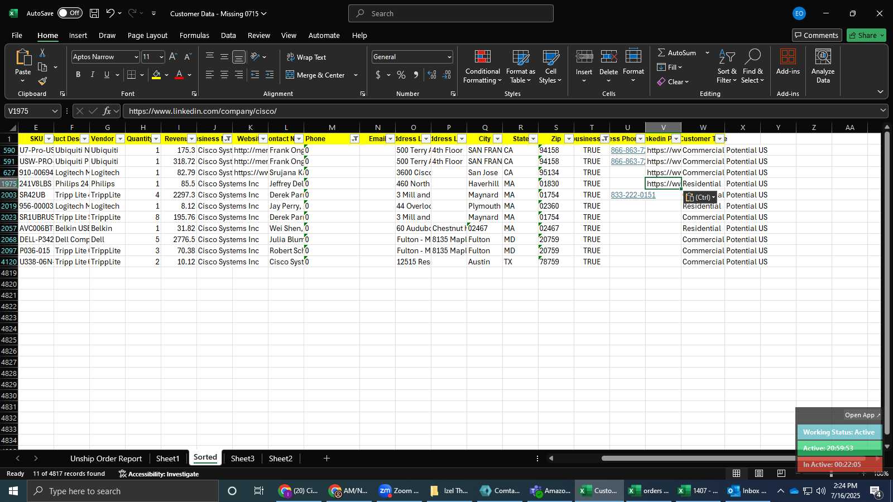Viewport: 893px width, 502px height.
Task: Switch to Page Layout view
Action: click(x=759, y=473)
